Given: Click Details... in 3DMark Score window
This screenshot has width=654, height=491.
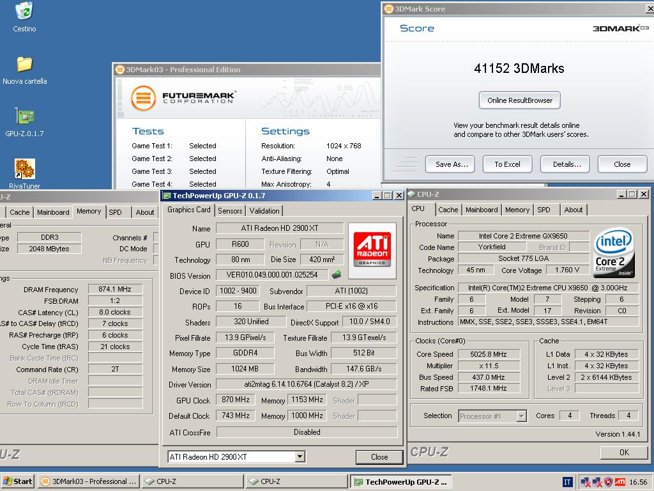Looking at the screenshot, I should 567,164.
